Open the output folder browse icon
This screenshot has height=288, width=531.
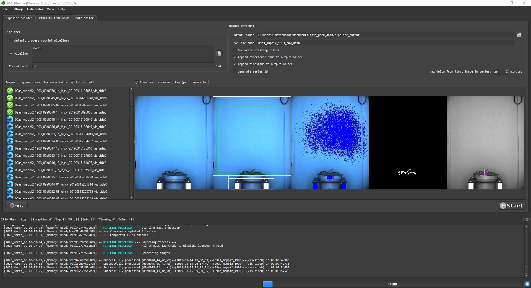(519, 35)
